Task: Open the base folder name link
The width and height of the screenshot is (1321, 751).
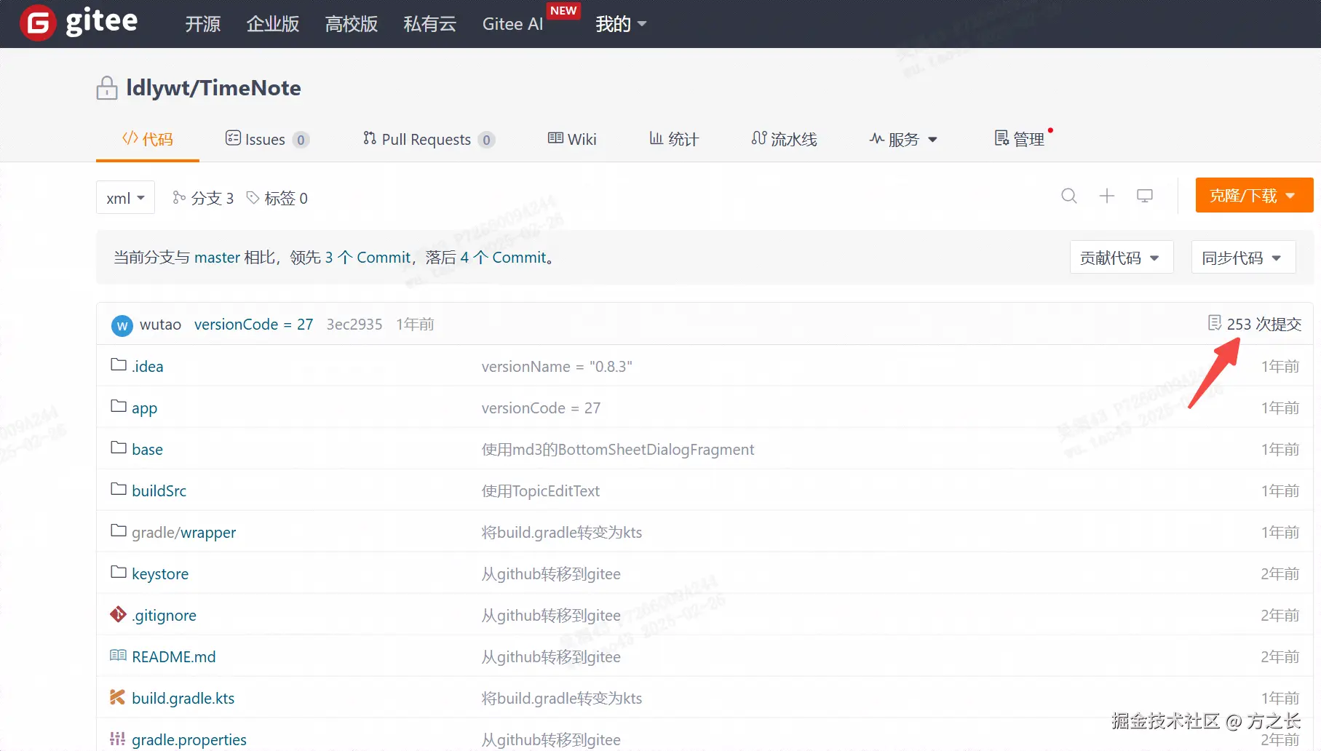Action: click(147, 449)
